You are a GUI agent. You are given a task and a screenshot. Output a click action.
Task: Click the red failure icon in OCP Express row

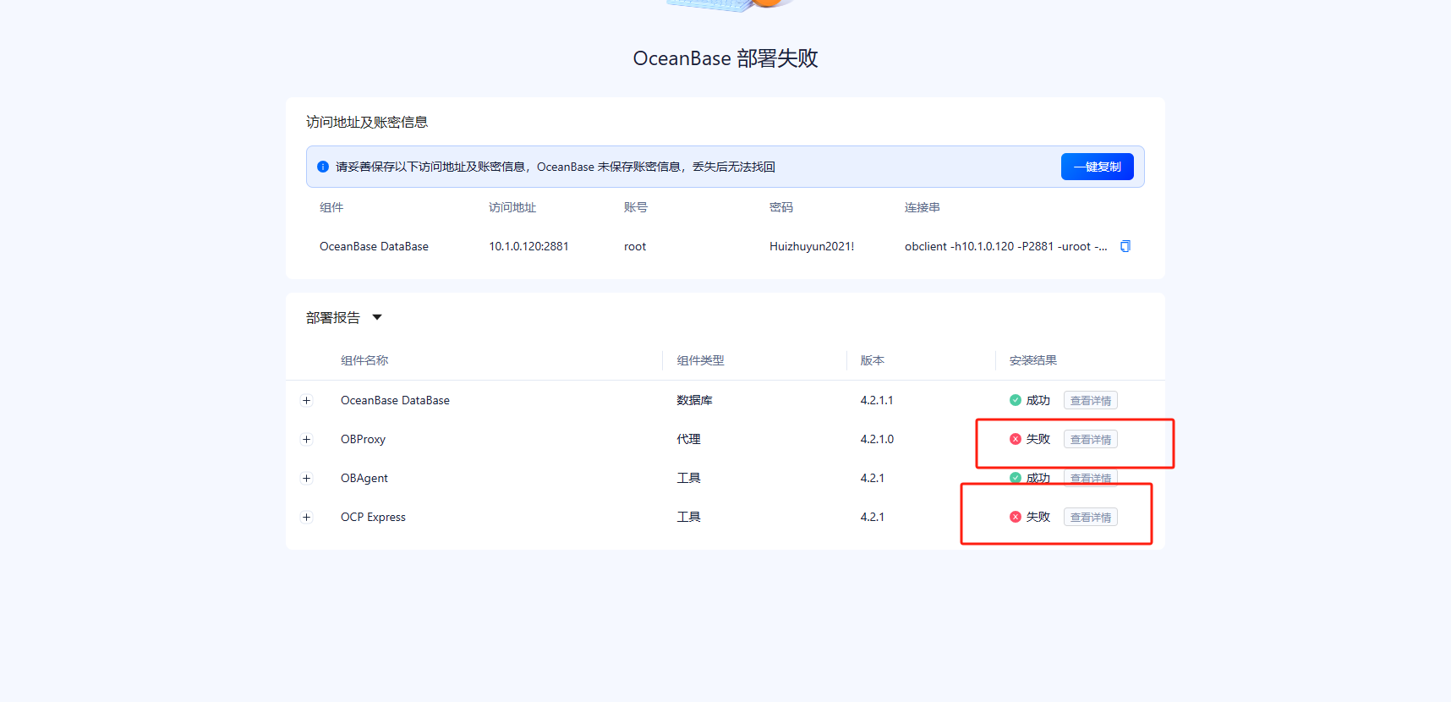point(1016,517)
